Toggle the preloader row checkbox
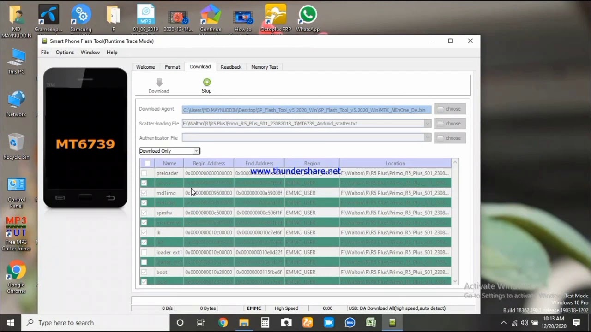 click(144, 173)
